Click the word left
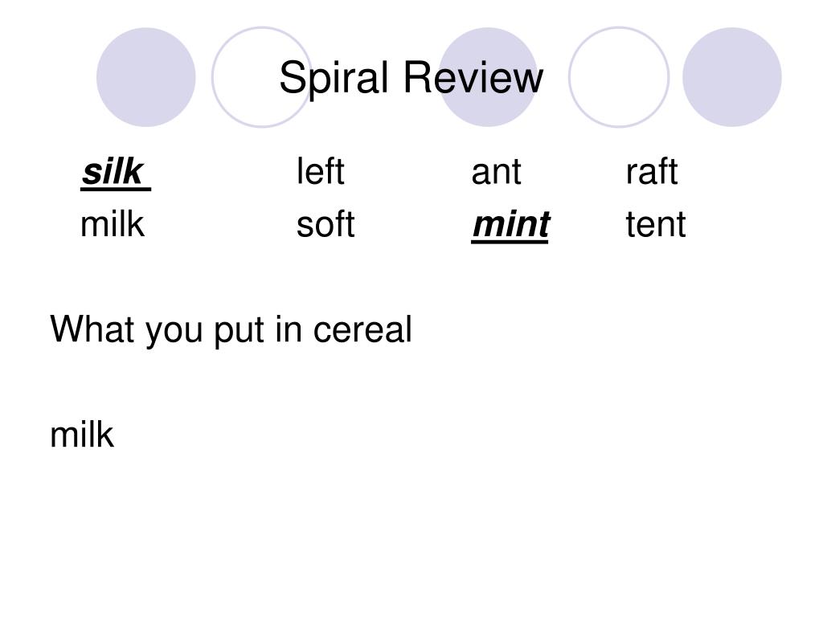 [x=320, y=171]
